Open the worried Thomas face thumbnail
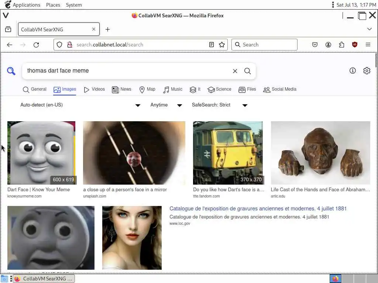 [51, 238]
